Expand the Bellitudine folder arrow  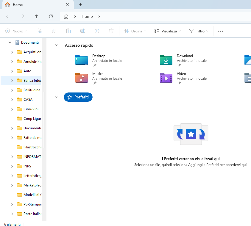tap(12, 90)
